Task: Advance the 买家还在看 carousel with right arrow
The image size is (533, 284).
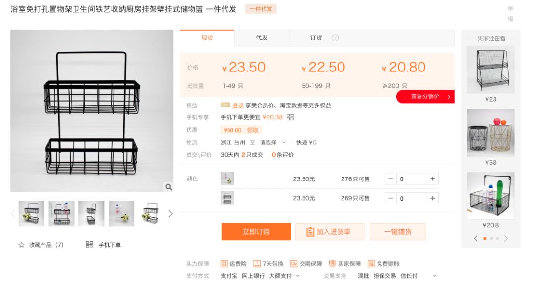Action: [x=506, y=239]
